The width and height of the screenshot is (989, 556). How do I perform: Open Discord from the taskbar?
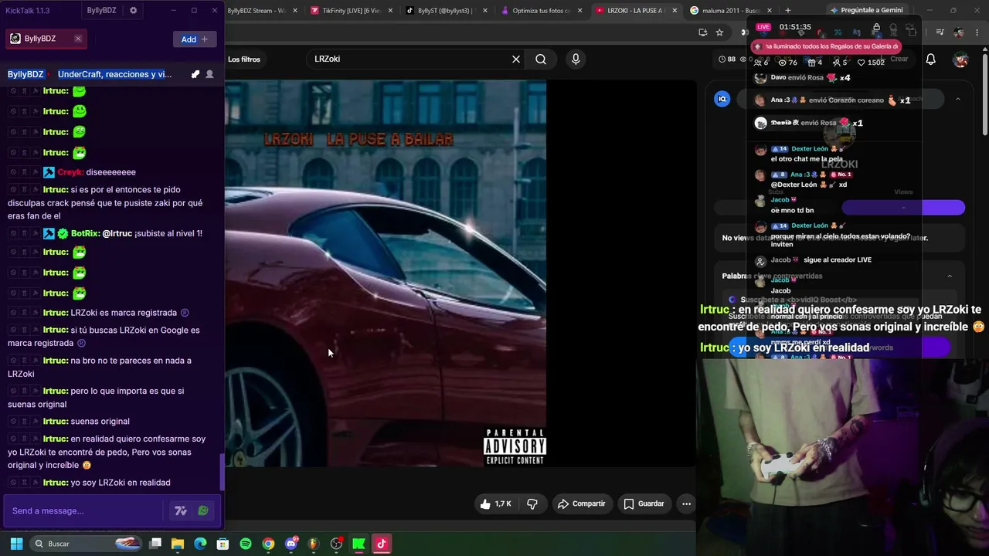(291, 544)
